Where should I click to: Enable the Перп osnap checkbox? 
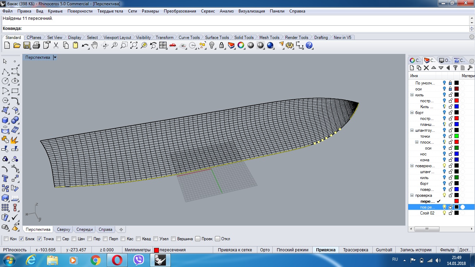coord(105,239)
